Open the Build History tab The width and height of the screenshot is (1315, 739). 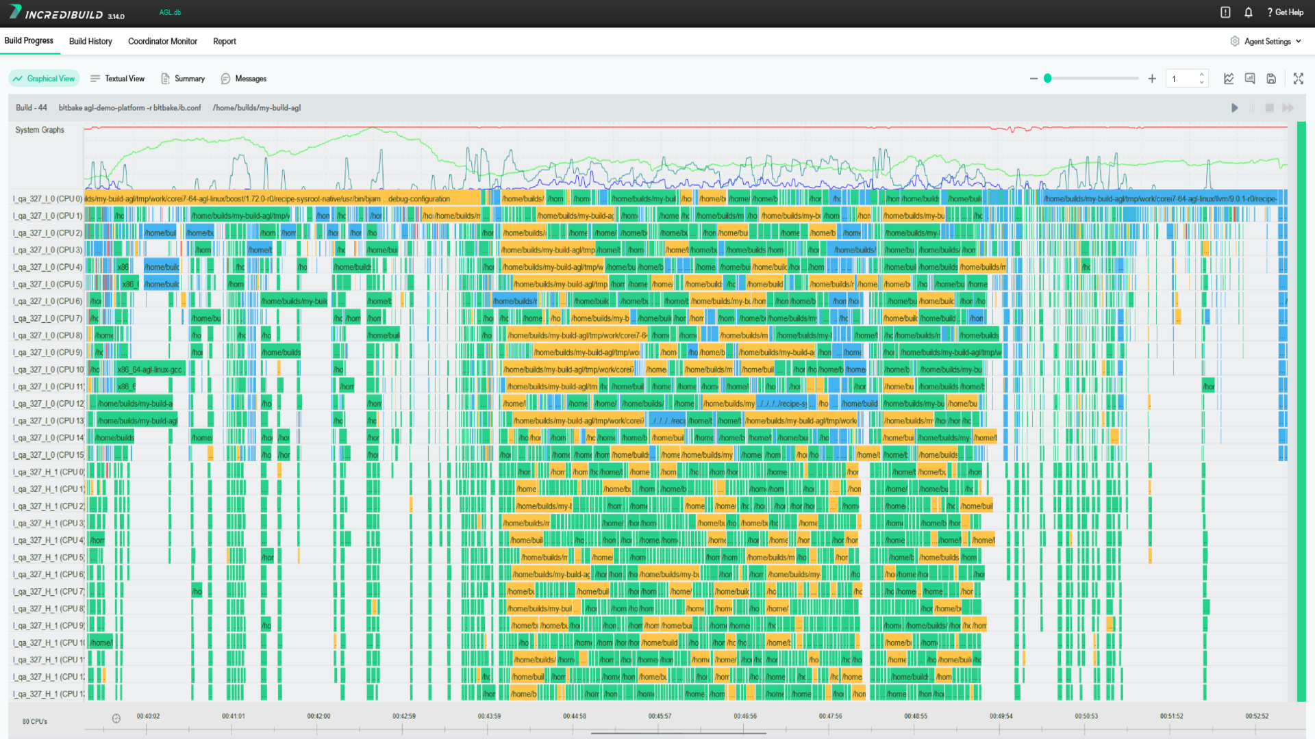coord(90,41)
